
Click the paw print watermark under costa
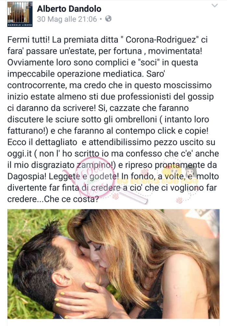[x=116, y=196]
